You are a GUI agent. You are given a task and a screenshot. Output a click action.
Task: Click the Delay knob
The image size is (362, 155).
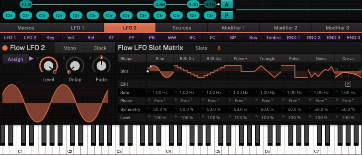[x=75, y=65]
